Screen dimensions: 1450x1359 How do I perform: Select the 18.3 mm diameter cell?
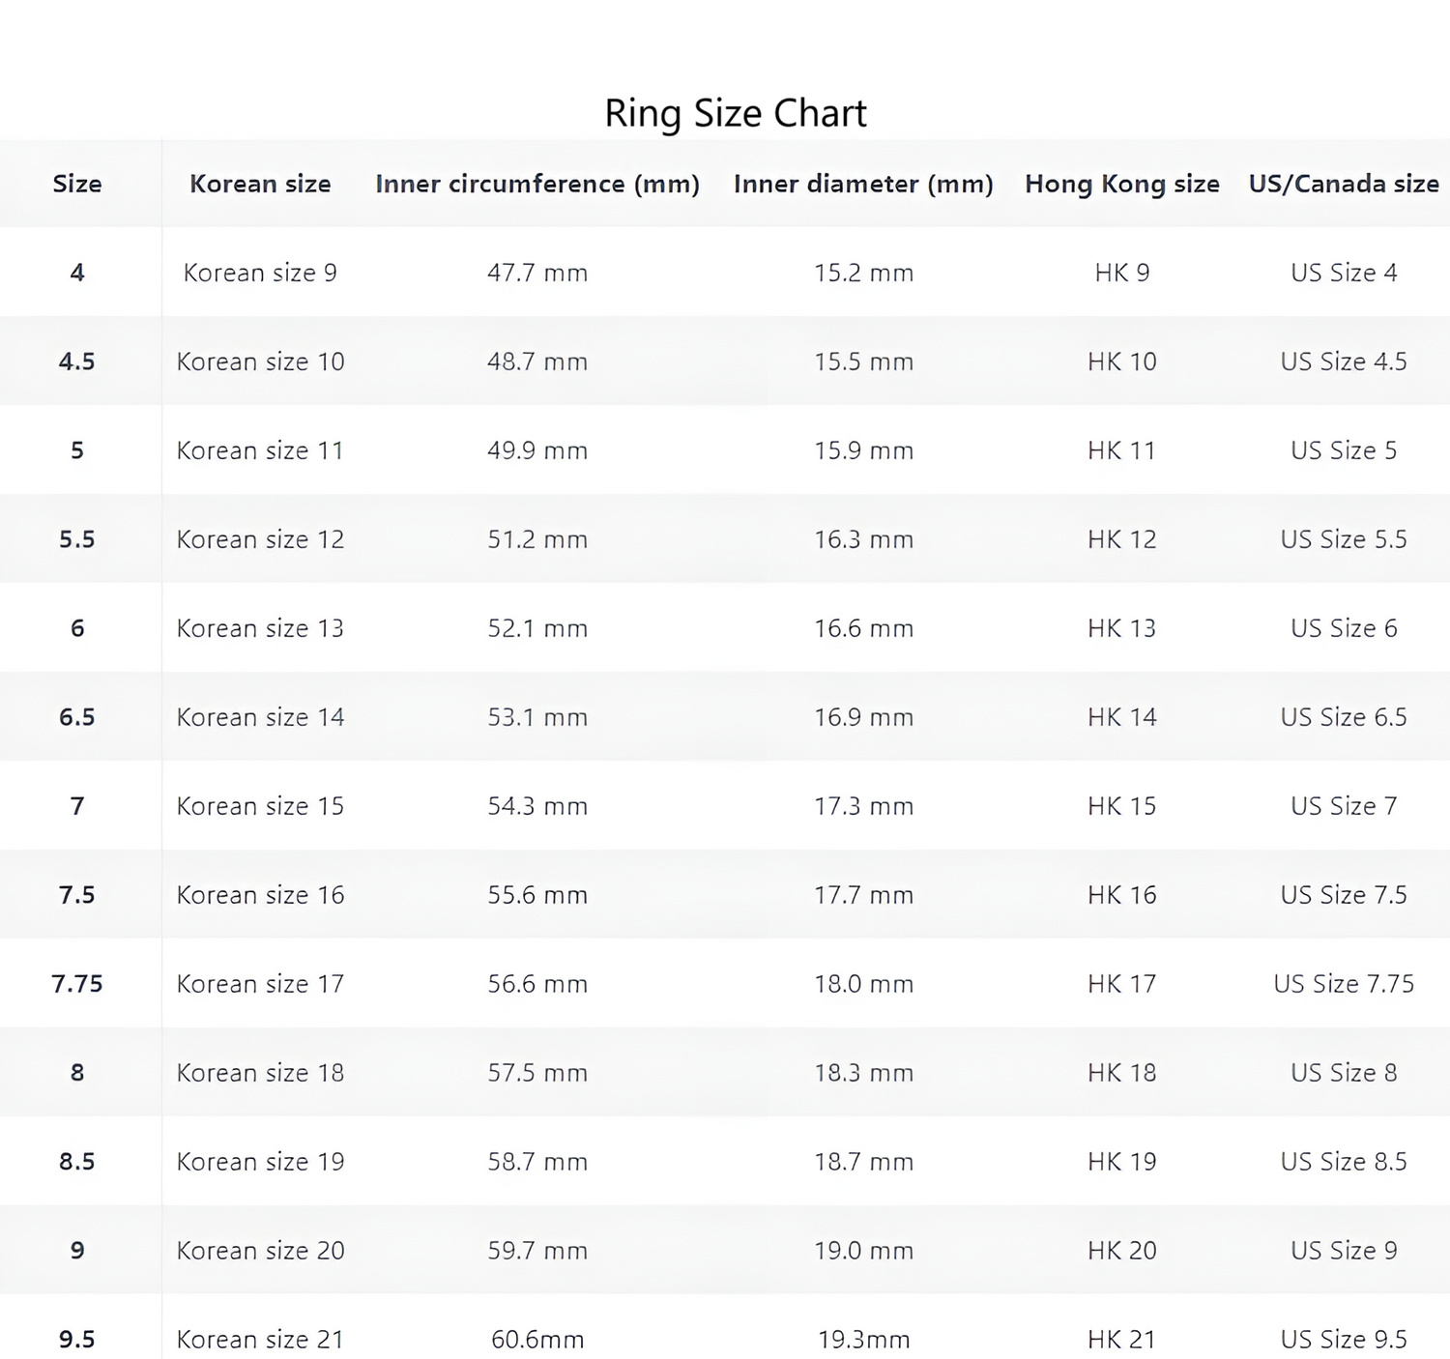[863, 1073]
